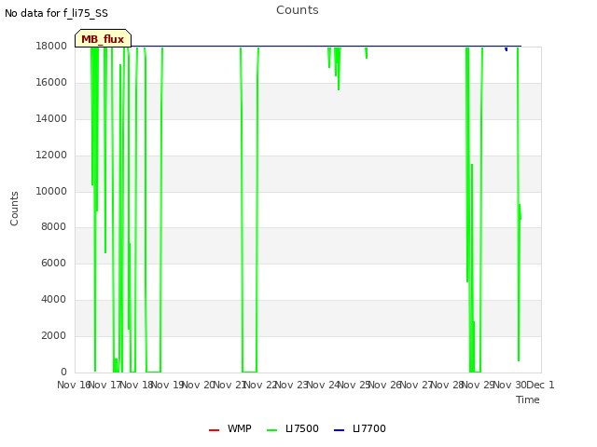The width and height of the screenshot is (597, 447).
Task: Click the 0 y-axis tick label
Action: point(63,372)
